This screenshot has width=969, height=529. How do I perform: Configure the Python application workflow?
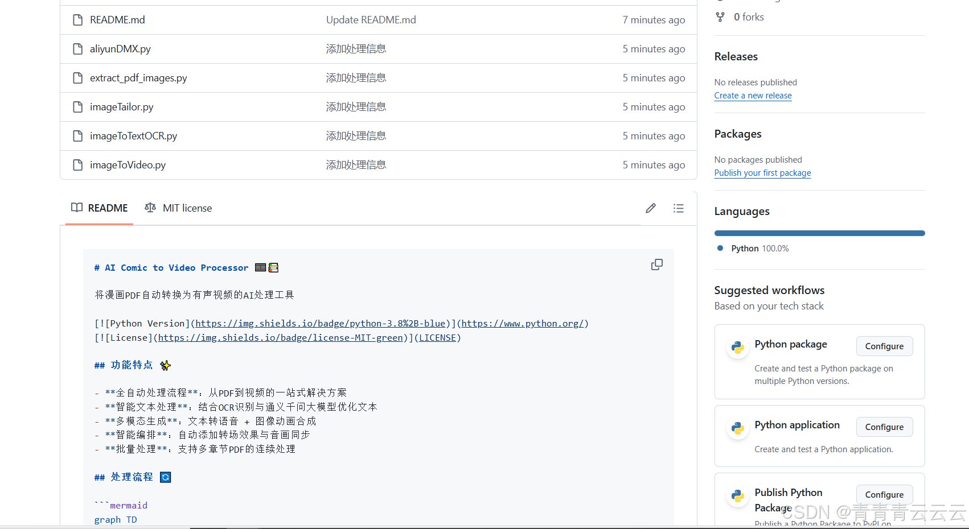885,427
